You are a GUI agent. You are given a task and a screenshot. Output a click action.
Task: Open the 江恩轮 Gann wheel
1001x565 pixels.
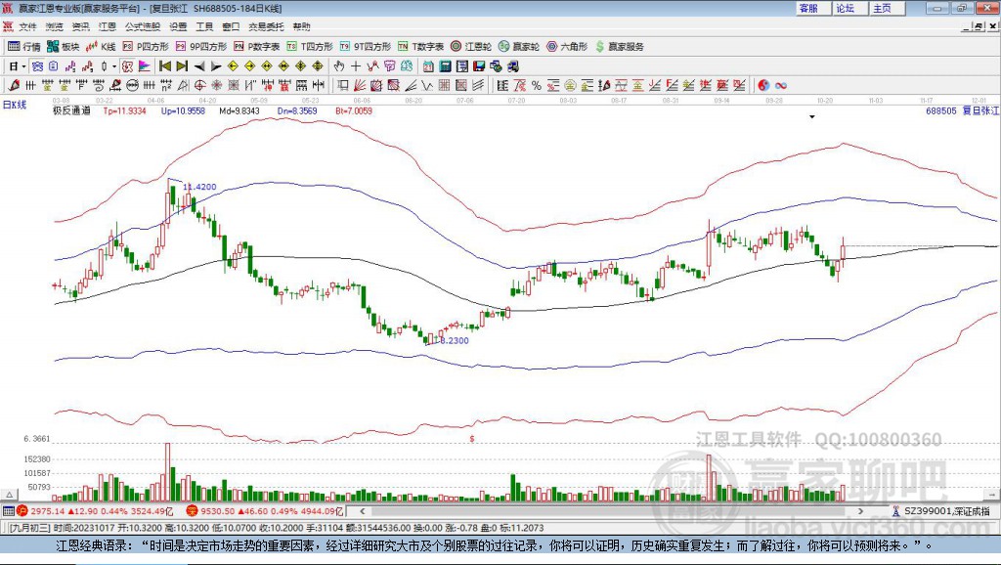tap(470, 47)
